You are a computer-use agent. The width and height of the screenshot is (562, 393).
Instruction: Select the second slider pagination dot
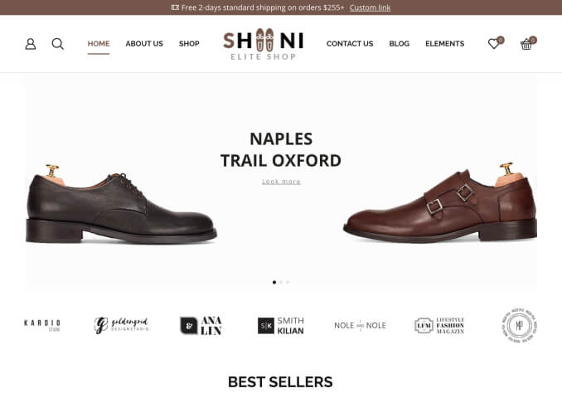pyautogui.click(x=281, y=282)
